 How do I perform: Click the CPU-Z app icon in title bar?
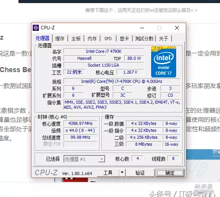tap(36, 28)
